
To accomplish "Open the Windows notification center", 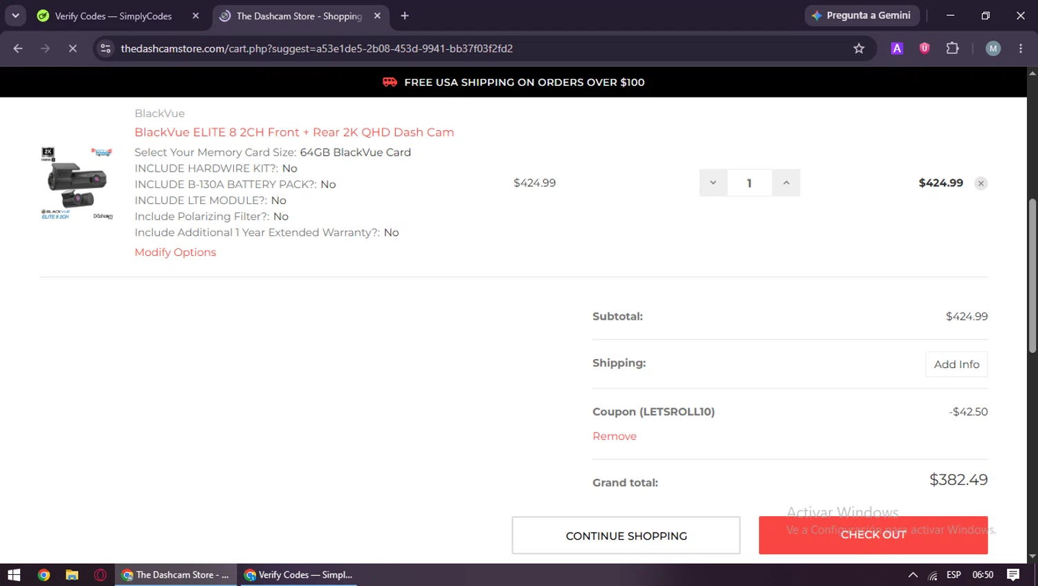I will click(1013, 575).
